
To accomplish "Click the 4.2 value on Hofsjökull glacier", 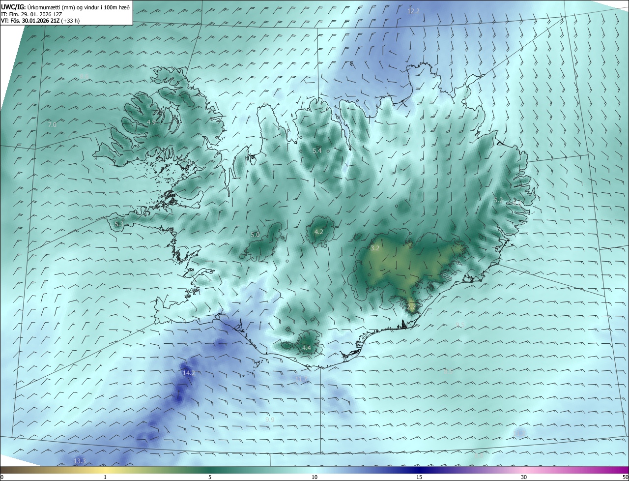I will click(318, 232).
